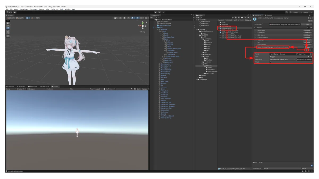Click the Pause button in the toolbar
The width and height of the screenshot is (319, 179).
[159, 12]
